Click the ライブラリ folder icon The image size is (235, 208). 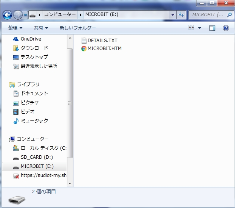pos(12,85)
